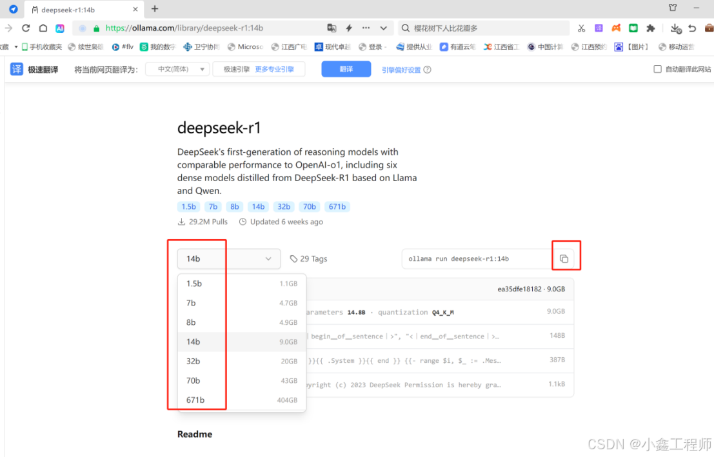The height and width of the screenshot is (457, 714).
Task: Open the 29 Tags link
Action: coord(309,258)
